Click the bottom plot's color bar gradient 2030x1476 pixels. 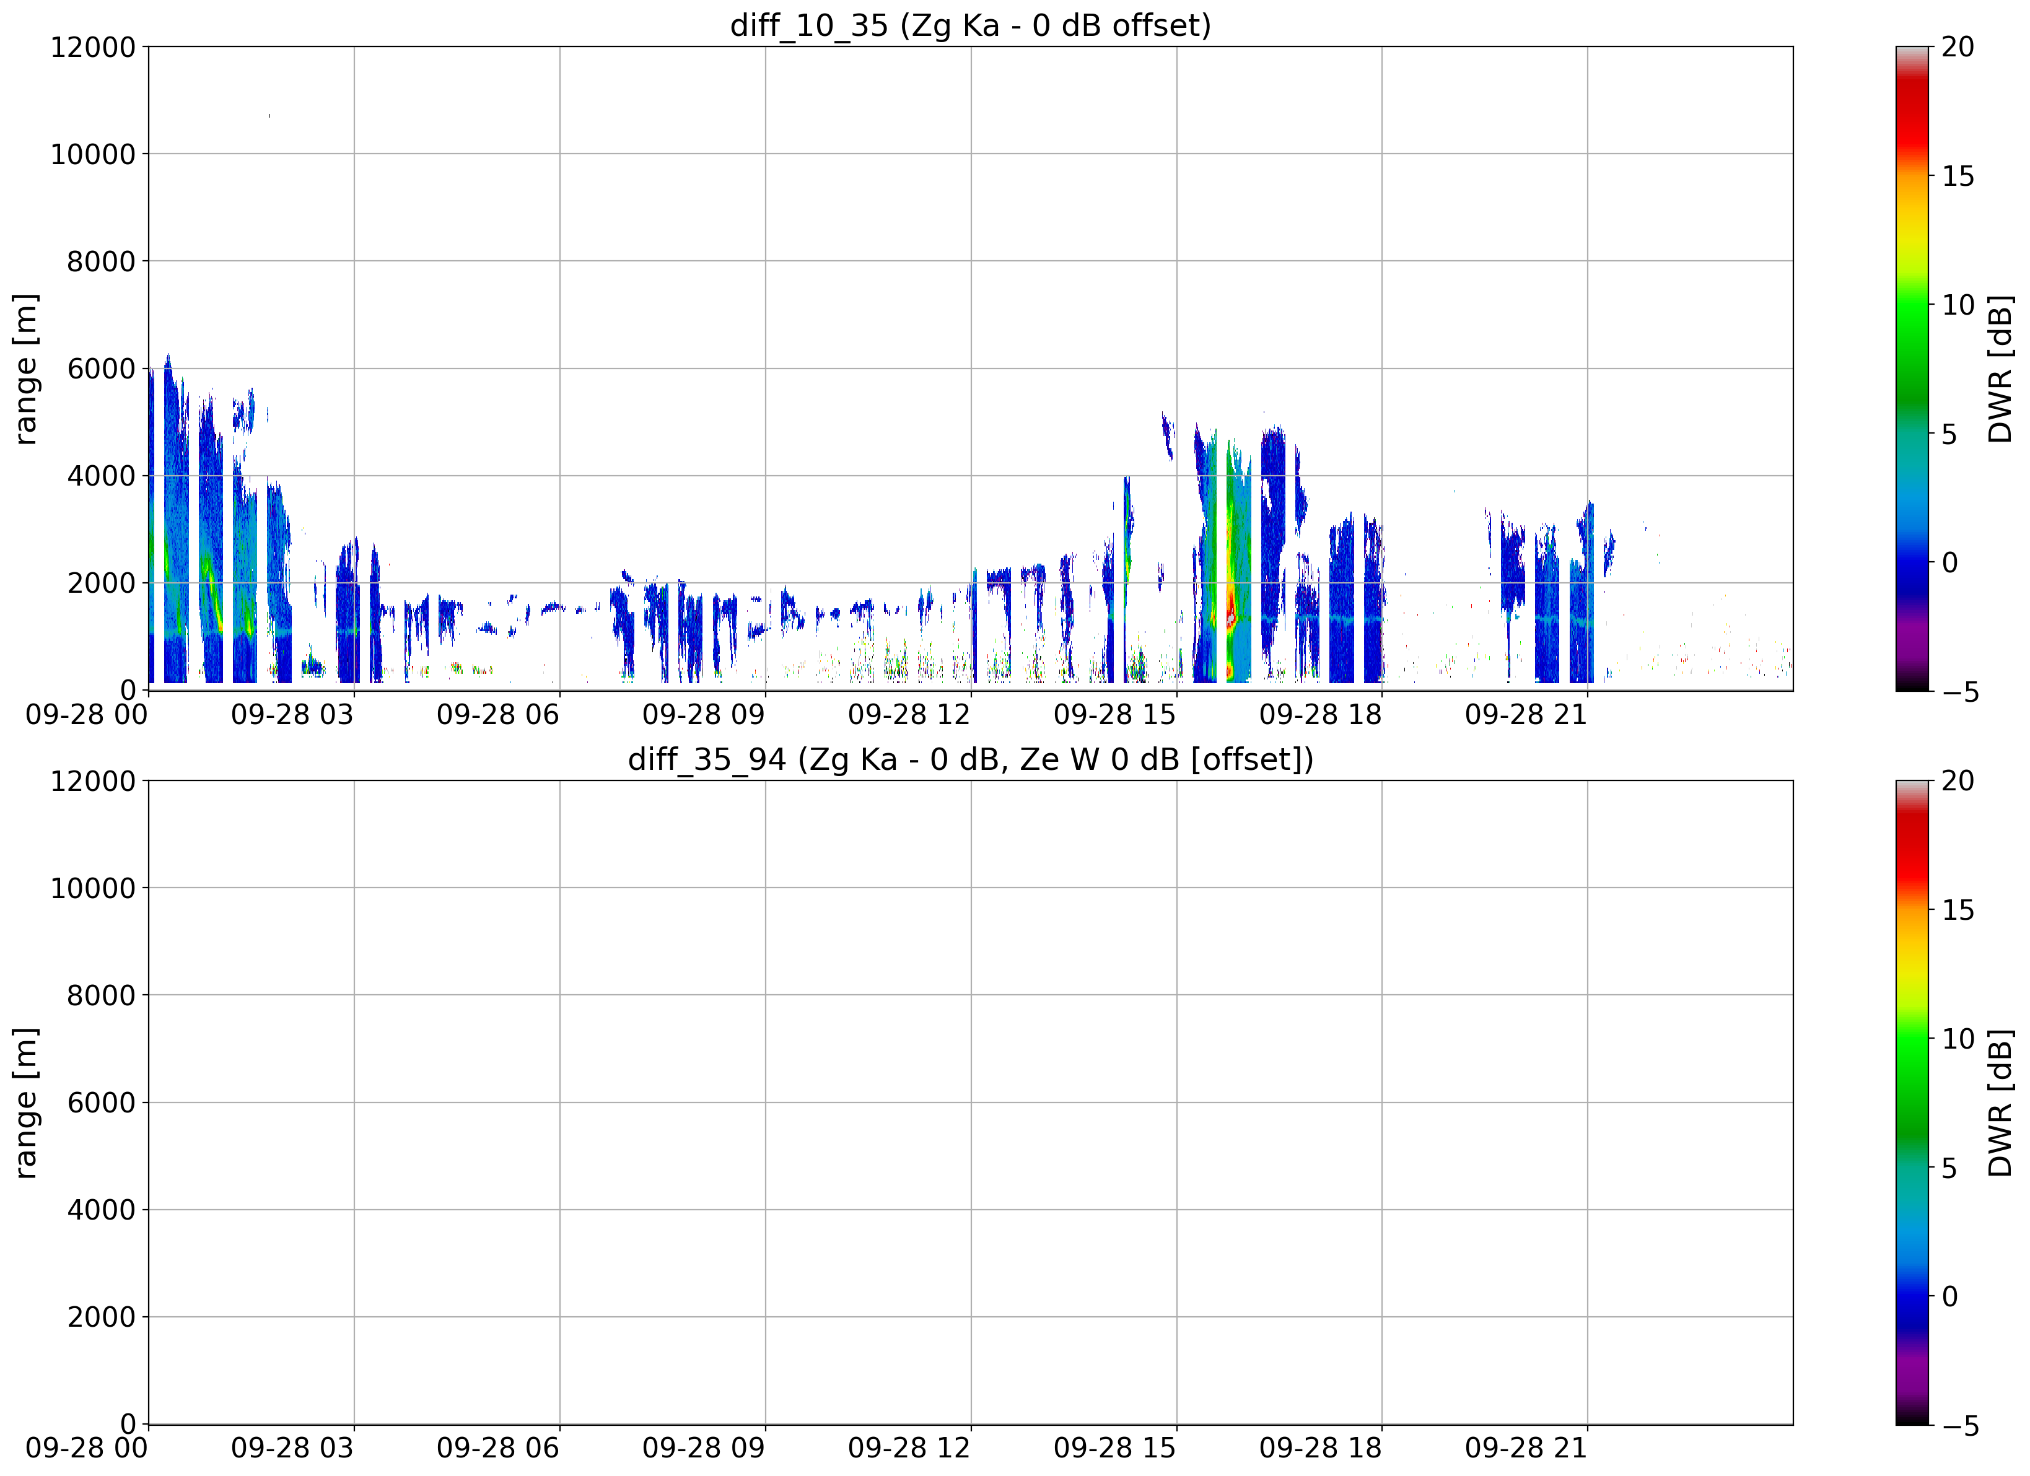[x=1912, y=1102]
